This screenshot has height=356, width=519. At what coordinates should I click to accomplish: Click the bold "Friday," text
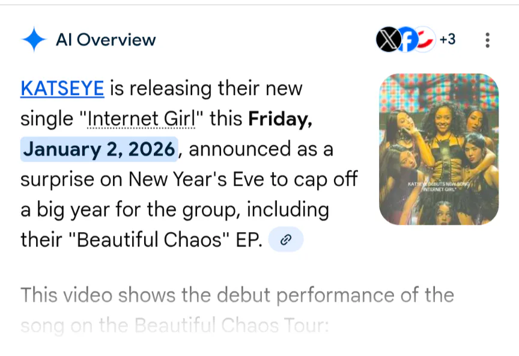[280, 118]
